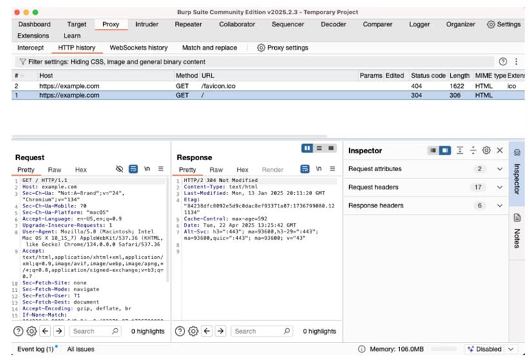Select the /favicon.ico history row

click(268, 86)
